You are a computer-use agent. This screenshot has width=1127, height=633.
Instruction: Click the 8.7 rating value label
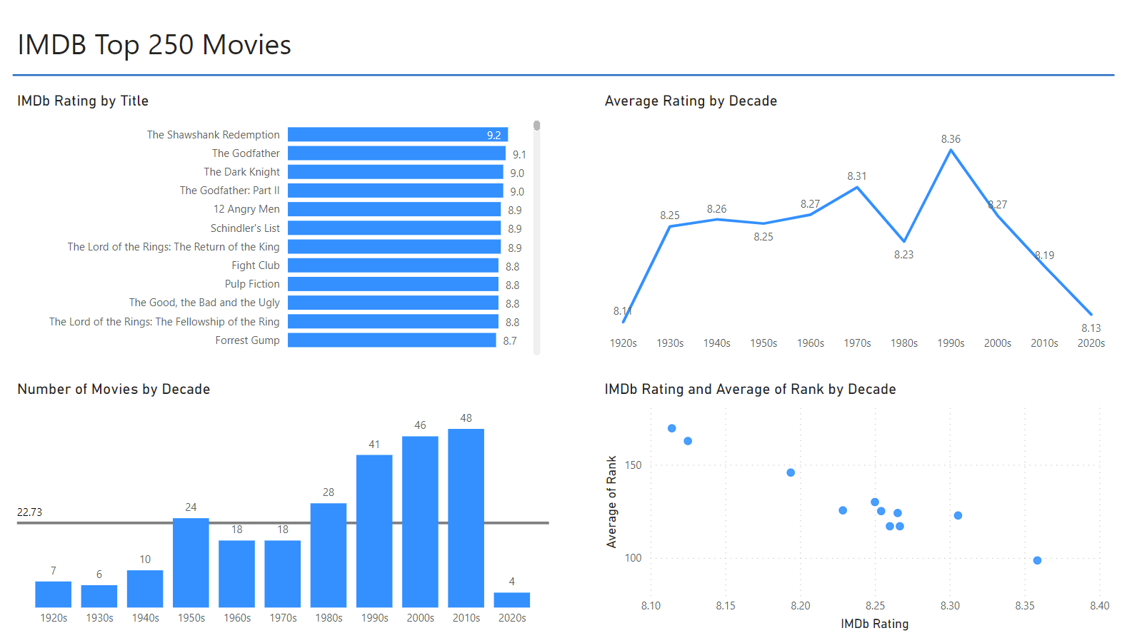tap(510, 341)
